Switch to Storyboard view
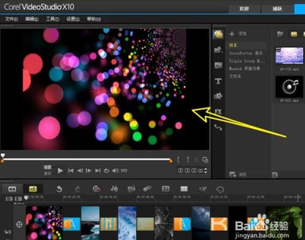This screenshot has height=240, width=305. (x=12, y=189)
